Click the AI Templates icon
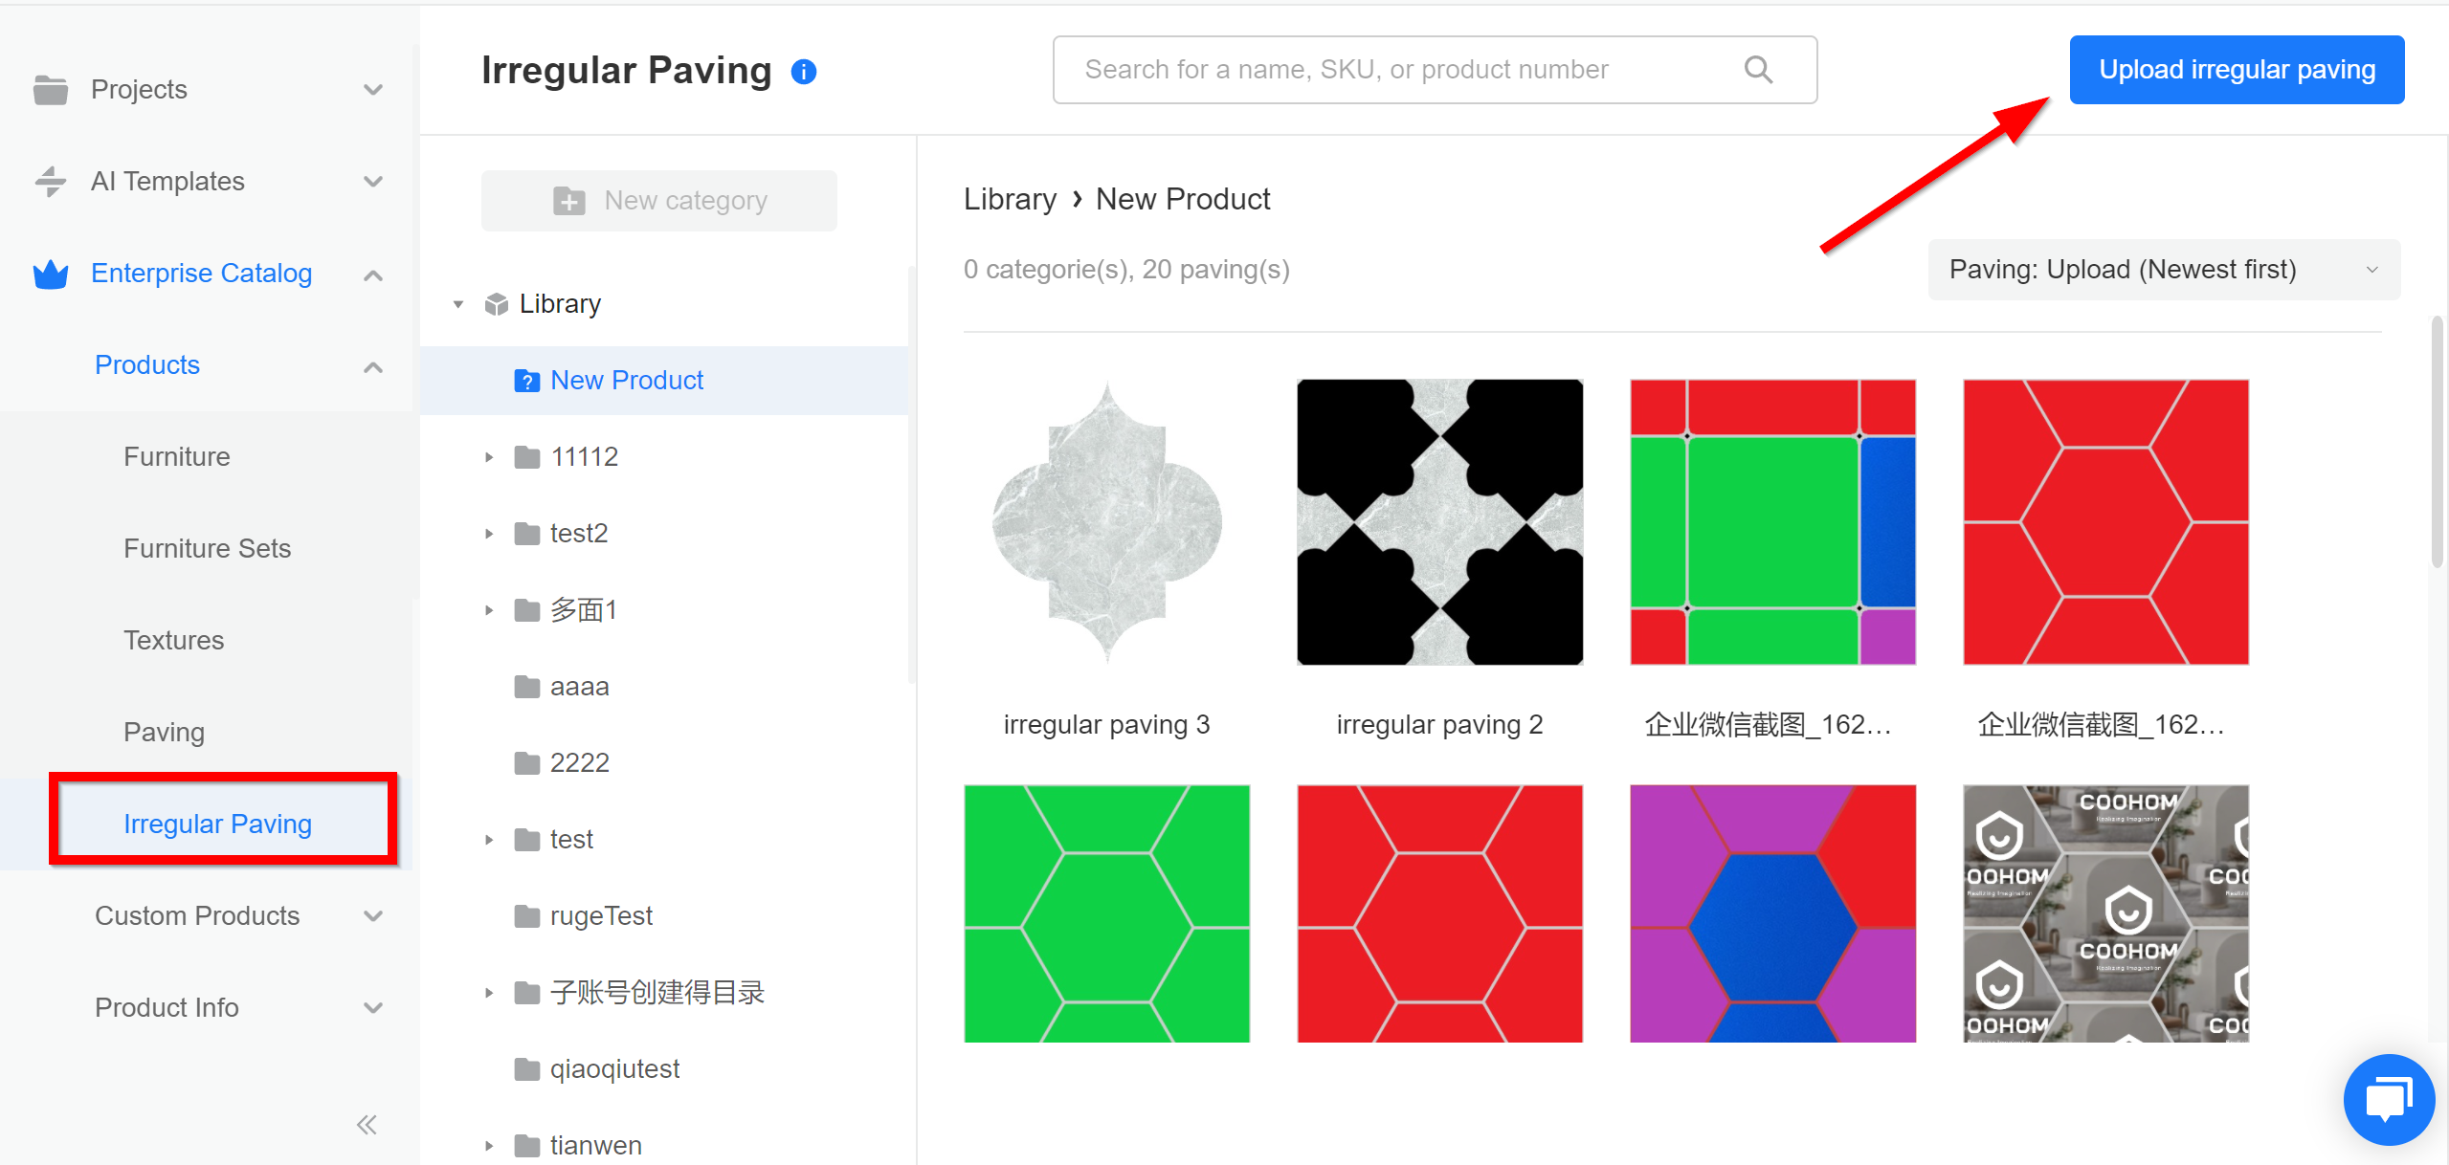The image size is (2449, 1165). (x=51, y=182)
